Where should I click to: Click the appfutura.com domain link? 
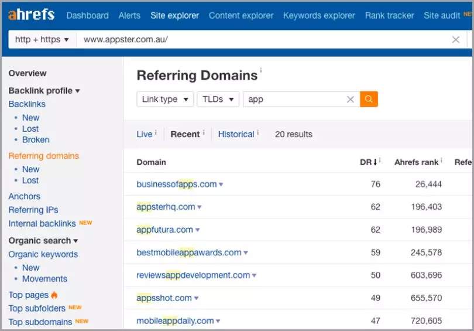point(165,230)
